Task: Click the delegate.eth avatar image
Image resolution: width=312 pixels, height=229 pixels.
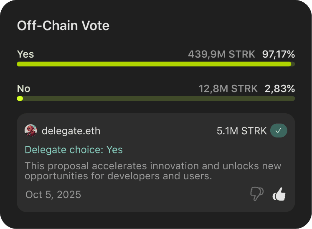Action: (31, 131)
